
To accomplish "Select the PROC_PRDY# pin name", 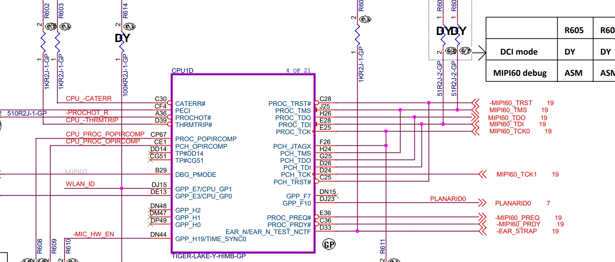I will (289, 225).
